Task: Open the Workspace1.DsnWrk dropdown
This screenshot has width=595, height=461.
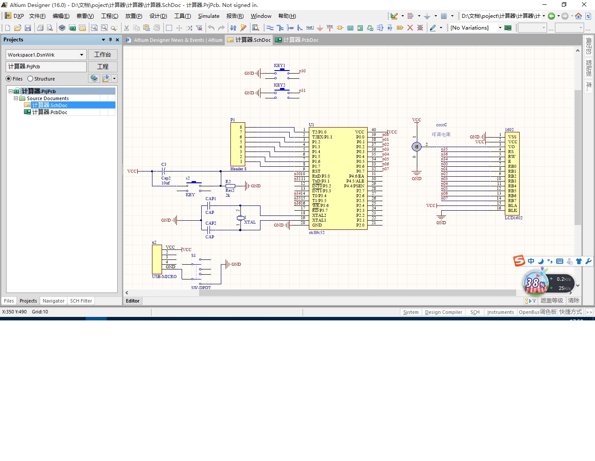Action: pyautogui.click(x=81, y=55)
